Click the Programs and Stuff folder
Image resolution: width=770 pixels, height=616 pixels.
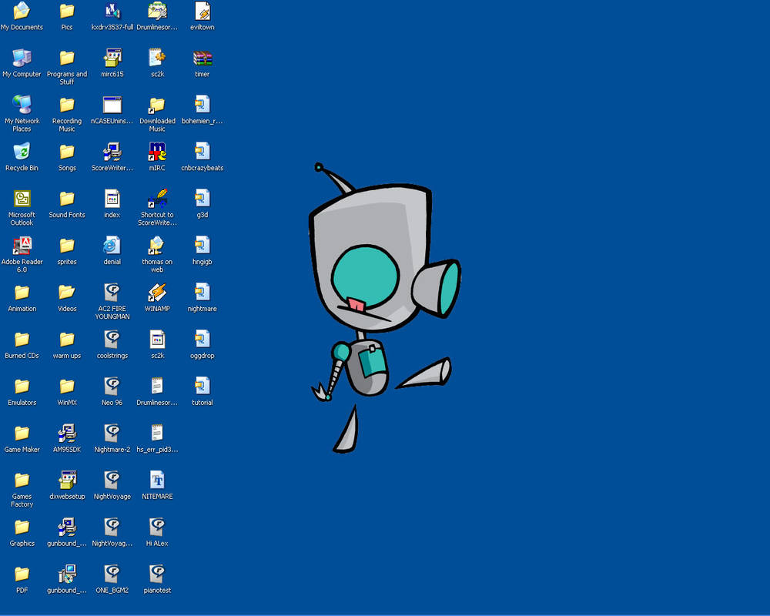tap(67, 66)
